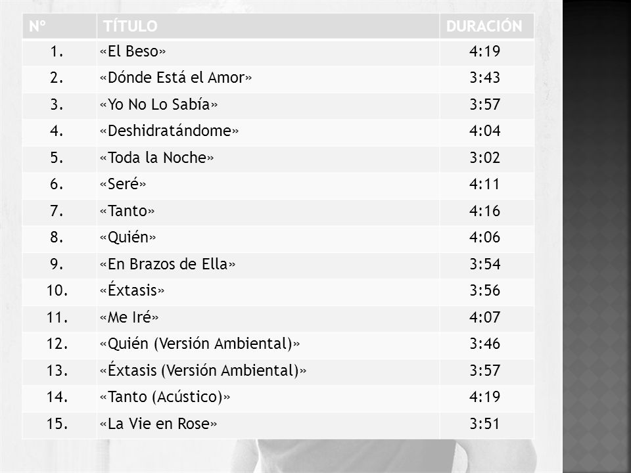Click the «Seré» track entry
This screenshot has height=473, width=631.
[x=123, y=184]
